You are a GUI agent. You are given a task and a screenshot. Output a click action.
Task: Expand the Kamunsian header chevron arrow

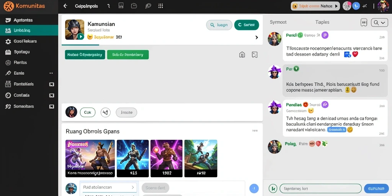[x=256, y=38]
